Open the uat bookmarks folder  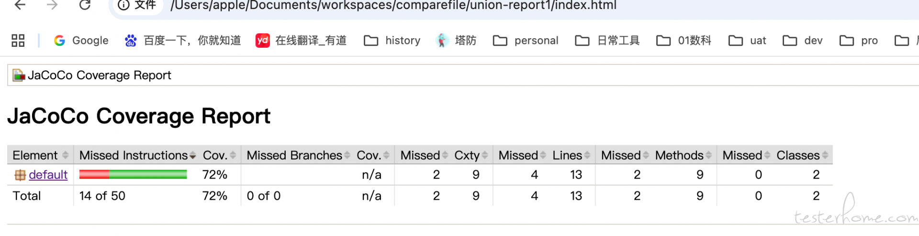[747, 41]
